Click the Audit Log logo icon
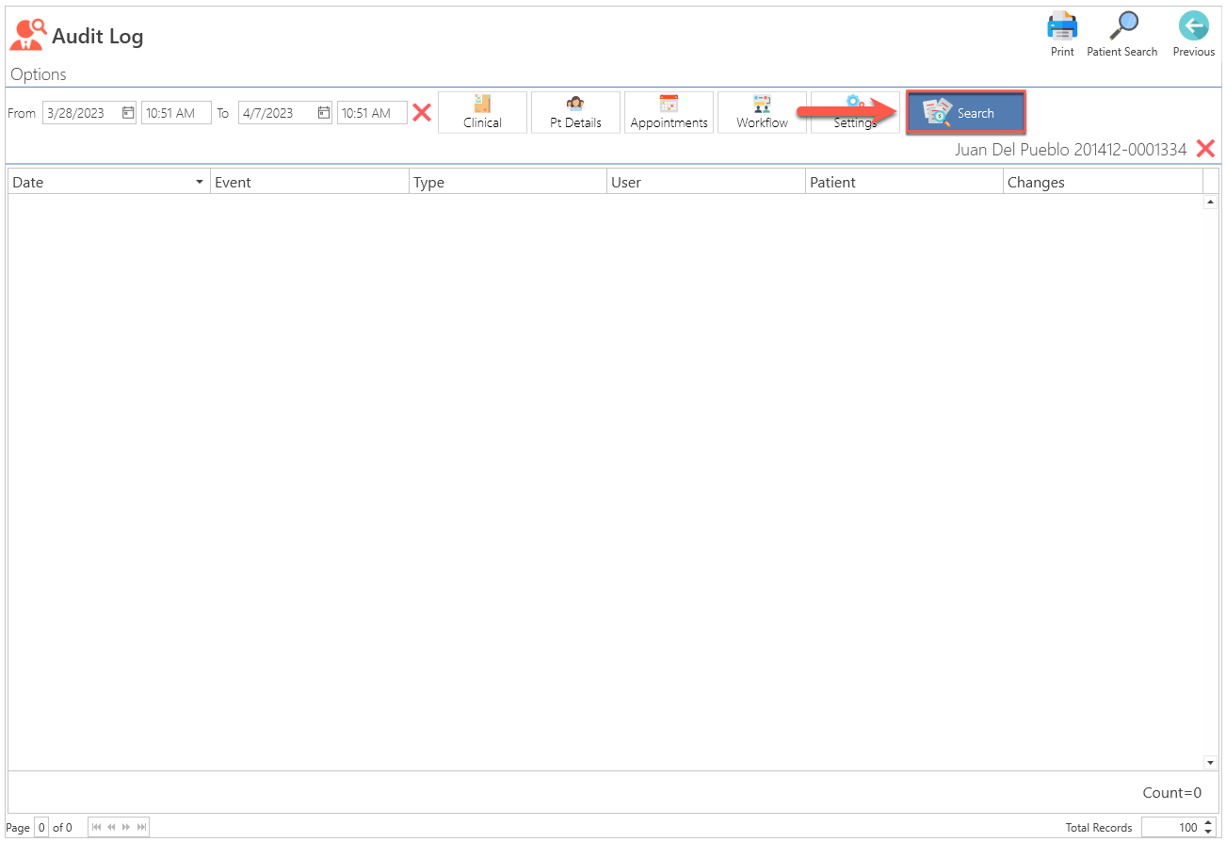This screenshot has height=842, width=1226. [x=27, y=35]
